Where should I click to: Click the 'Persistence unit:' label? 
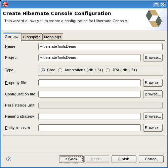click(20, 105)
